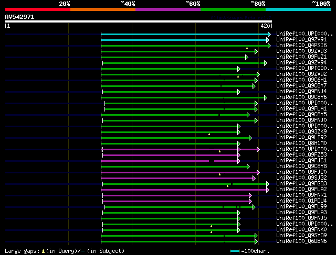
Task: Select the UniRef100_Q9FNK1 label
Action: 301,195
